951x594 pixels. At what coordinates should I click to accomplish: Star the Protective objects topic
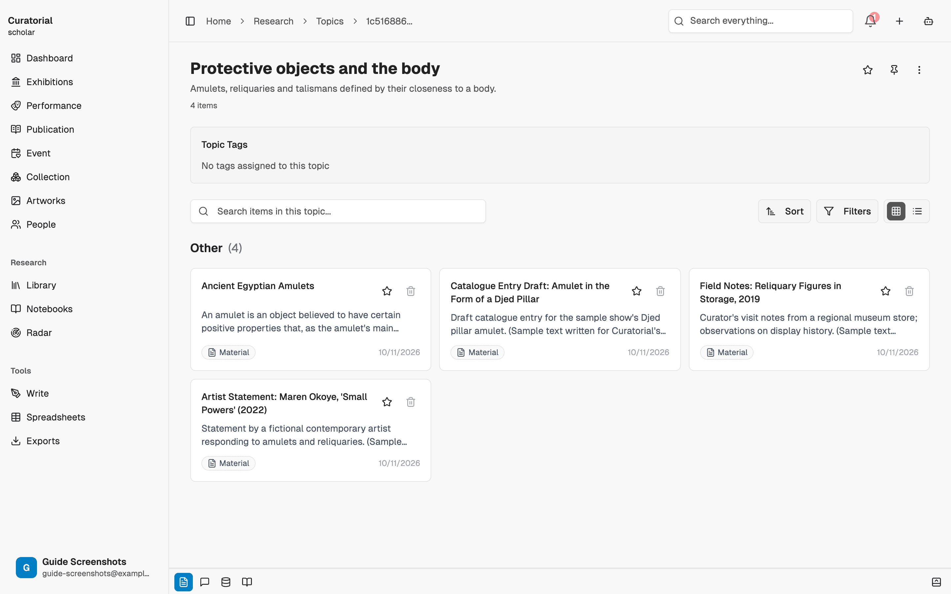[868, 70]
